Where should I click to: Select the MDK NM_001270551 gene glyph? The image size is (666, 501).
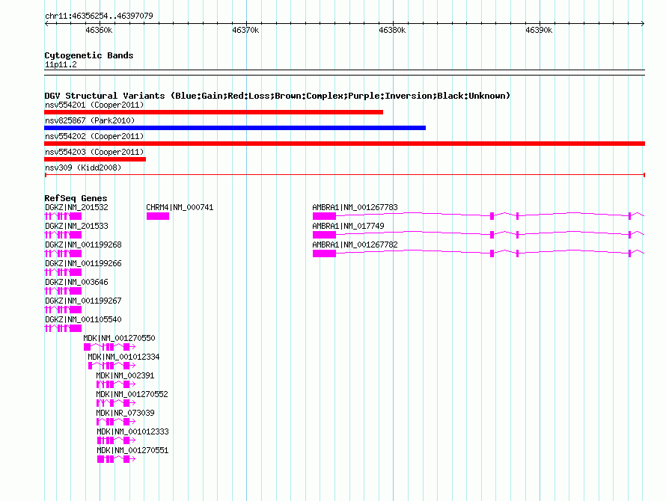click(x=117, y=459)
